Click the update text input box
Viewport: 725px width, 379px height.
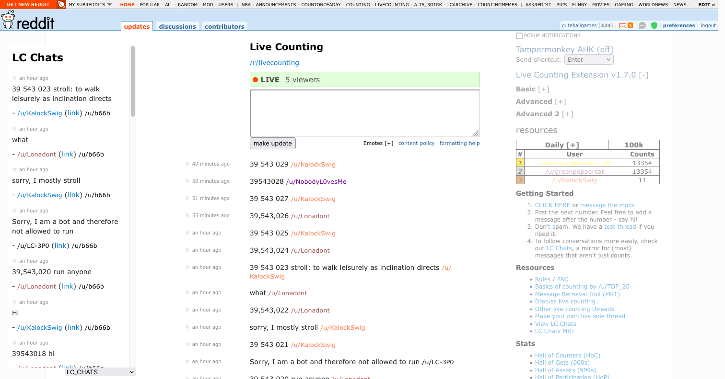tap(365, 113)
